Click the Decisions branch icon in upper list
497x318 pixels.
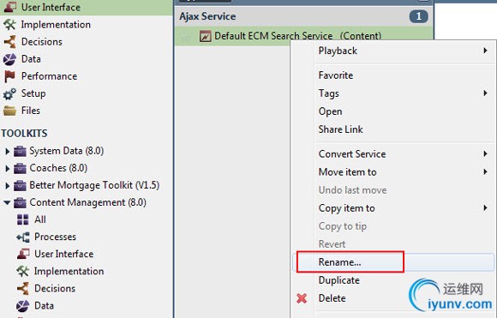pyautogui.click(x=9, y=41)
